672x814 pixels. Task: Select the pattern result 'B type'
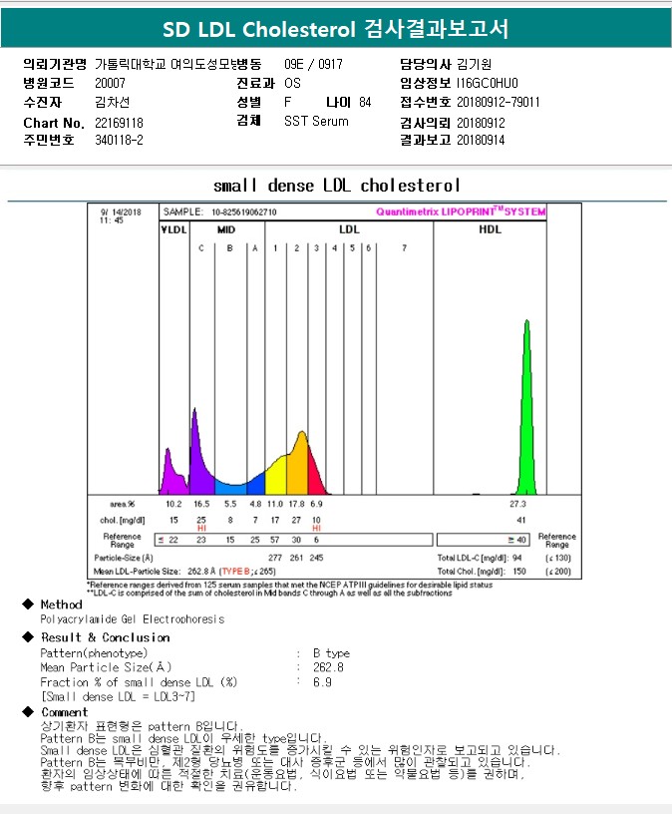(331, 653)
